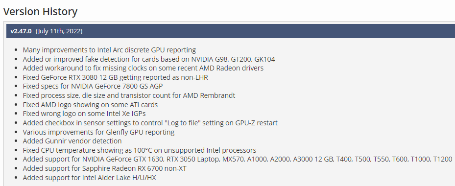Select the NVIDIA G98, GT200, GK104 fake detection line
Image resolution: width=455 pixels, height=186 pixels.
pos(149,59)
